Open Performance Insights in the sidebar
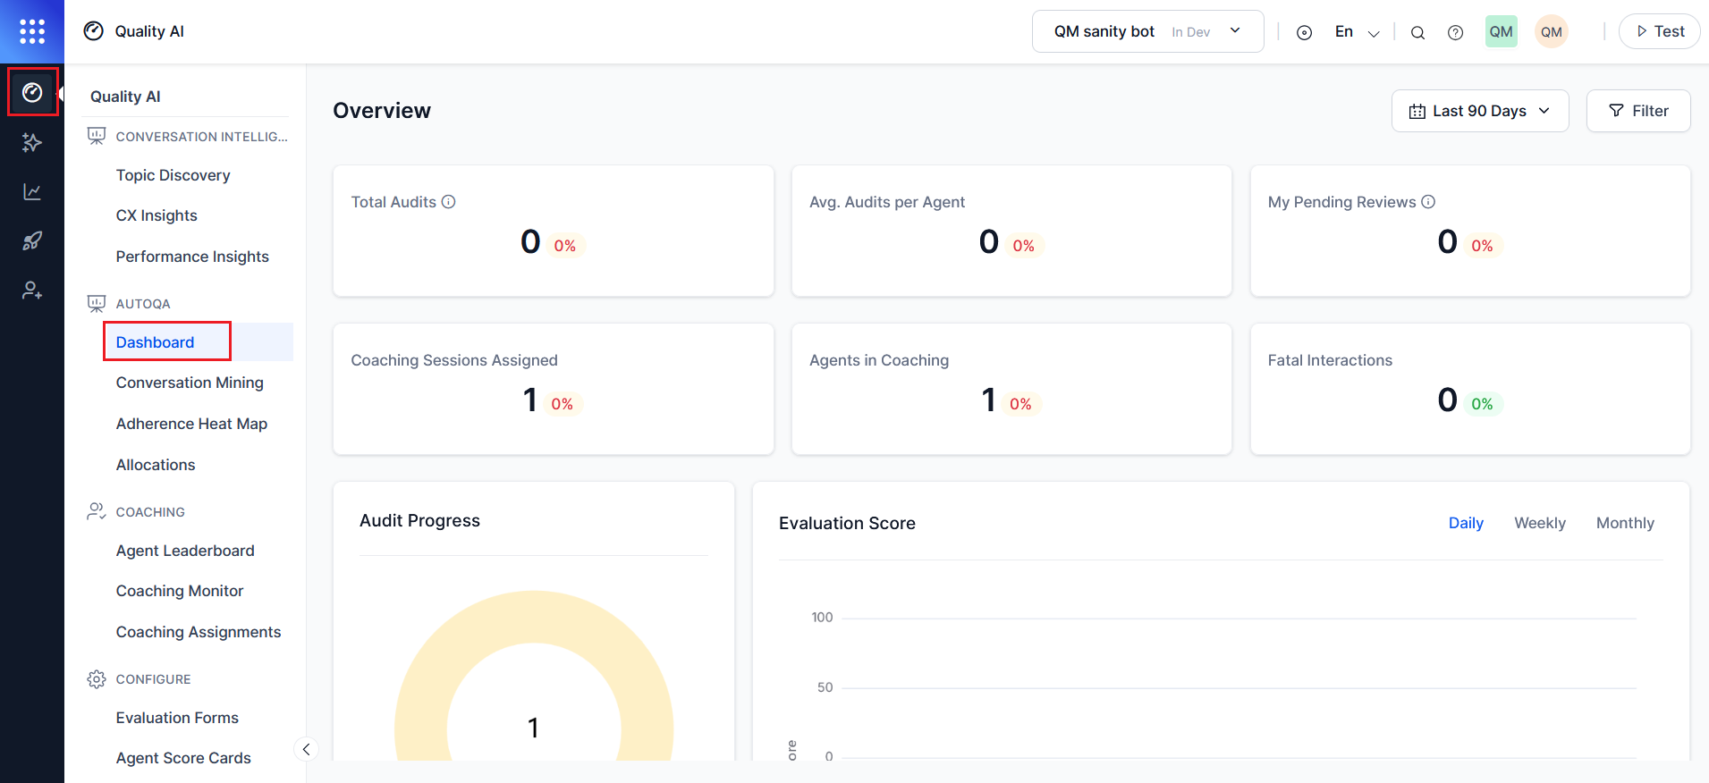This screenshot has height=783, width=1709. (192, 257)
